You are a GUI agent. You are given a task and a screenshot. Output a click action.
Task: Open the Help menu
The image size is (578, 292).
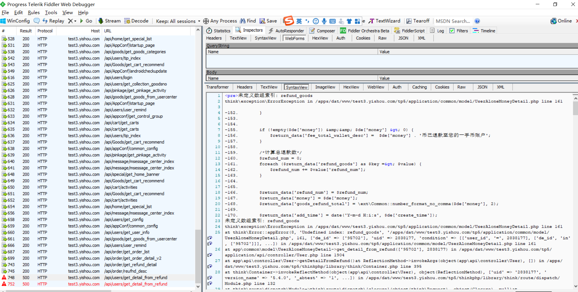tap(83, 12)
